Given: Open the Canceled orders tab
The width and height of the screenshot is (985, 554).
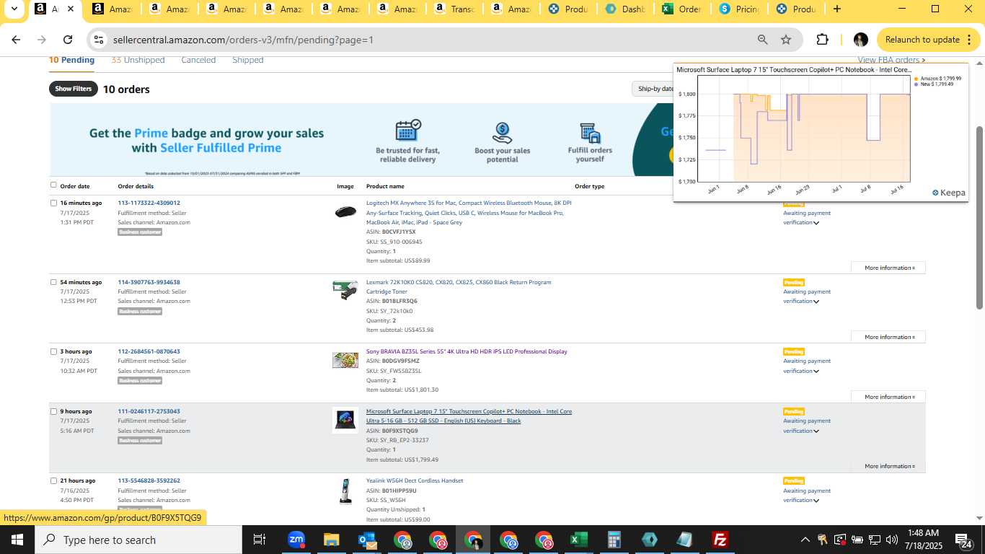Looking at the screenshot, I should 198,60.
